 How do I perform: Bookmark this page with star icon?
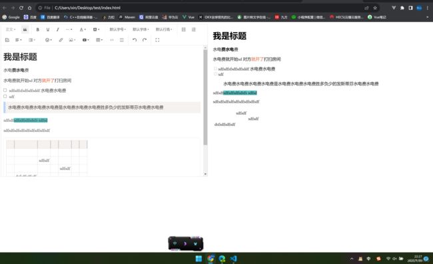[375, 8]
